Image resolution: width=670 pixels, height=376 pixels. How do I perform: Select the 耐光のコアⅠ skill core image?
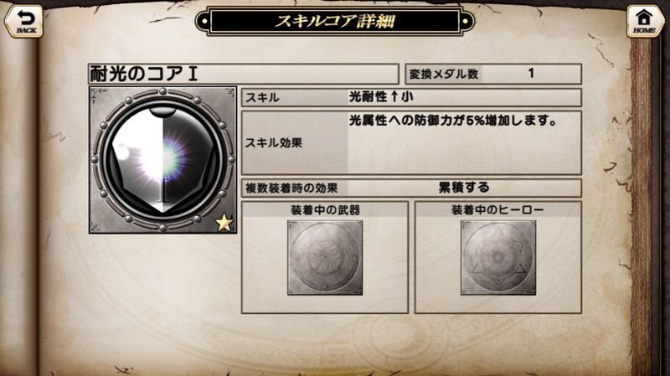pyautogui.click(x=162, y=160)
